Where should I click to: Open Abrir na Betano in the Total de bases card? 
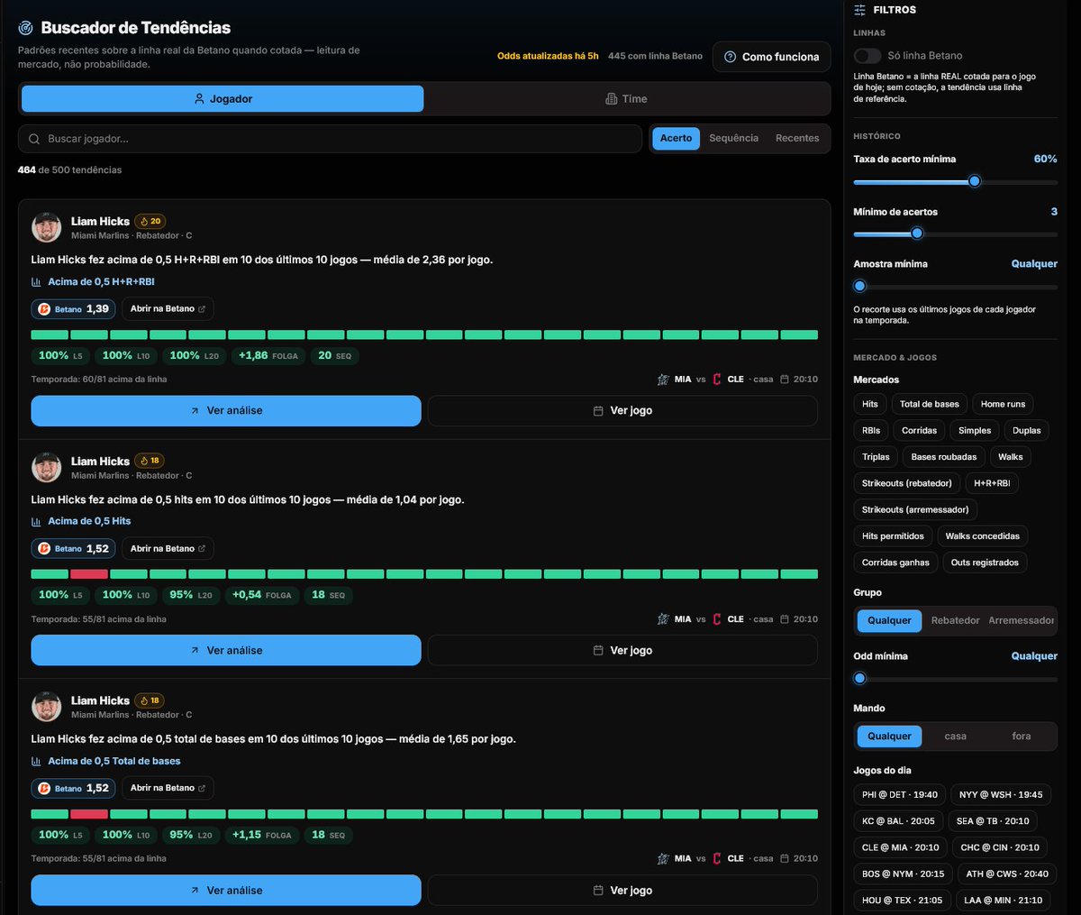coord(168,789)
